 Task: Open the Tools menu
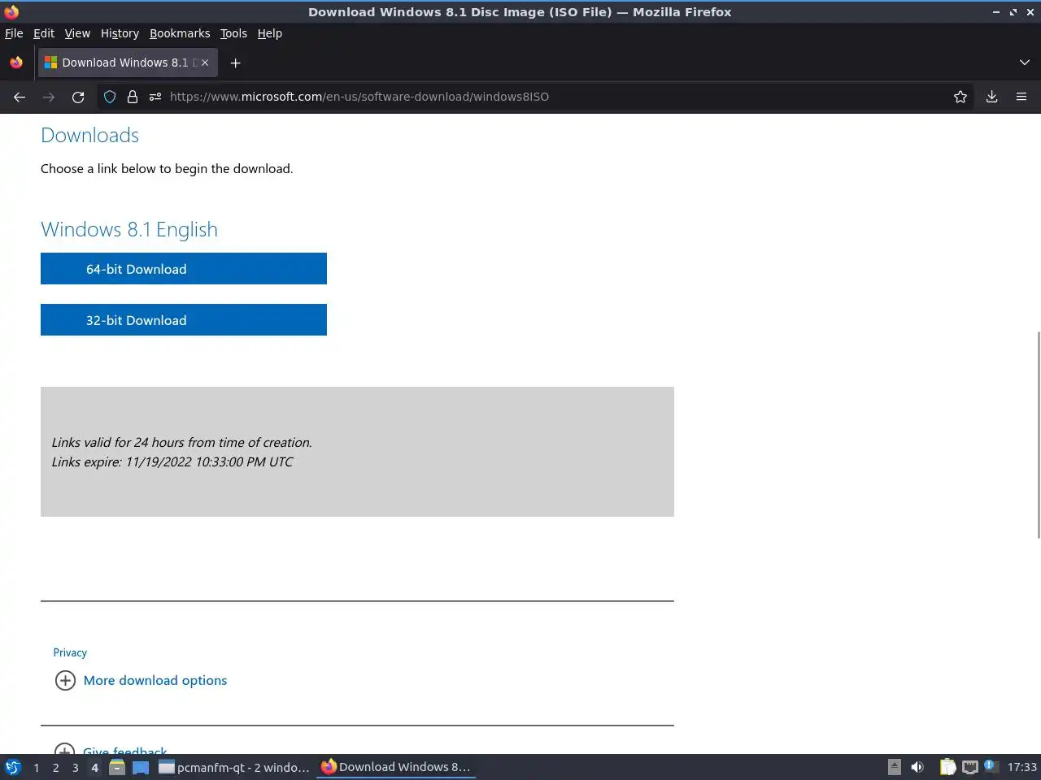(233, 33)
